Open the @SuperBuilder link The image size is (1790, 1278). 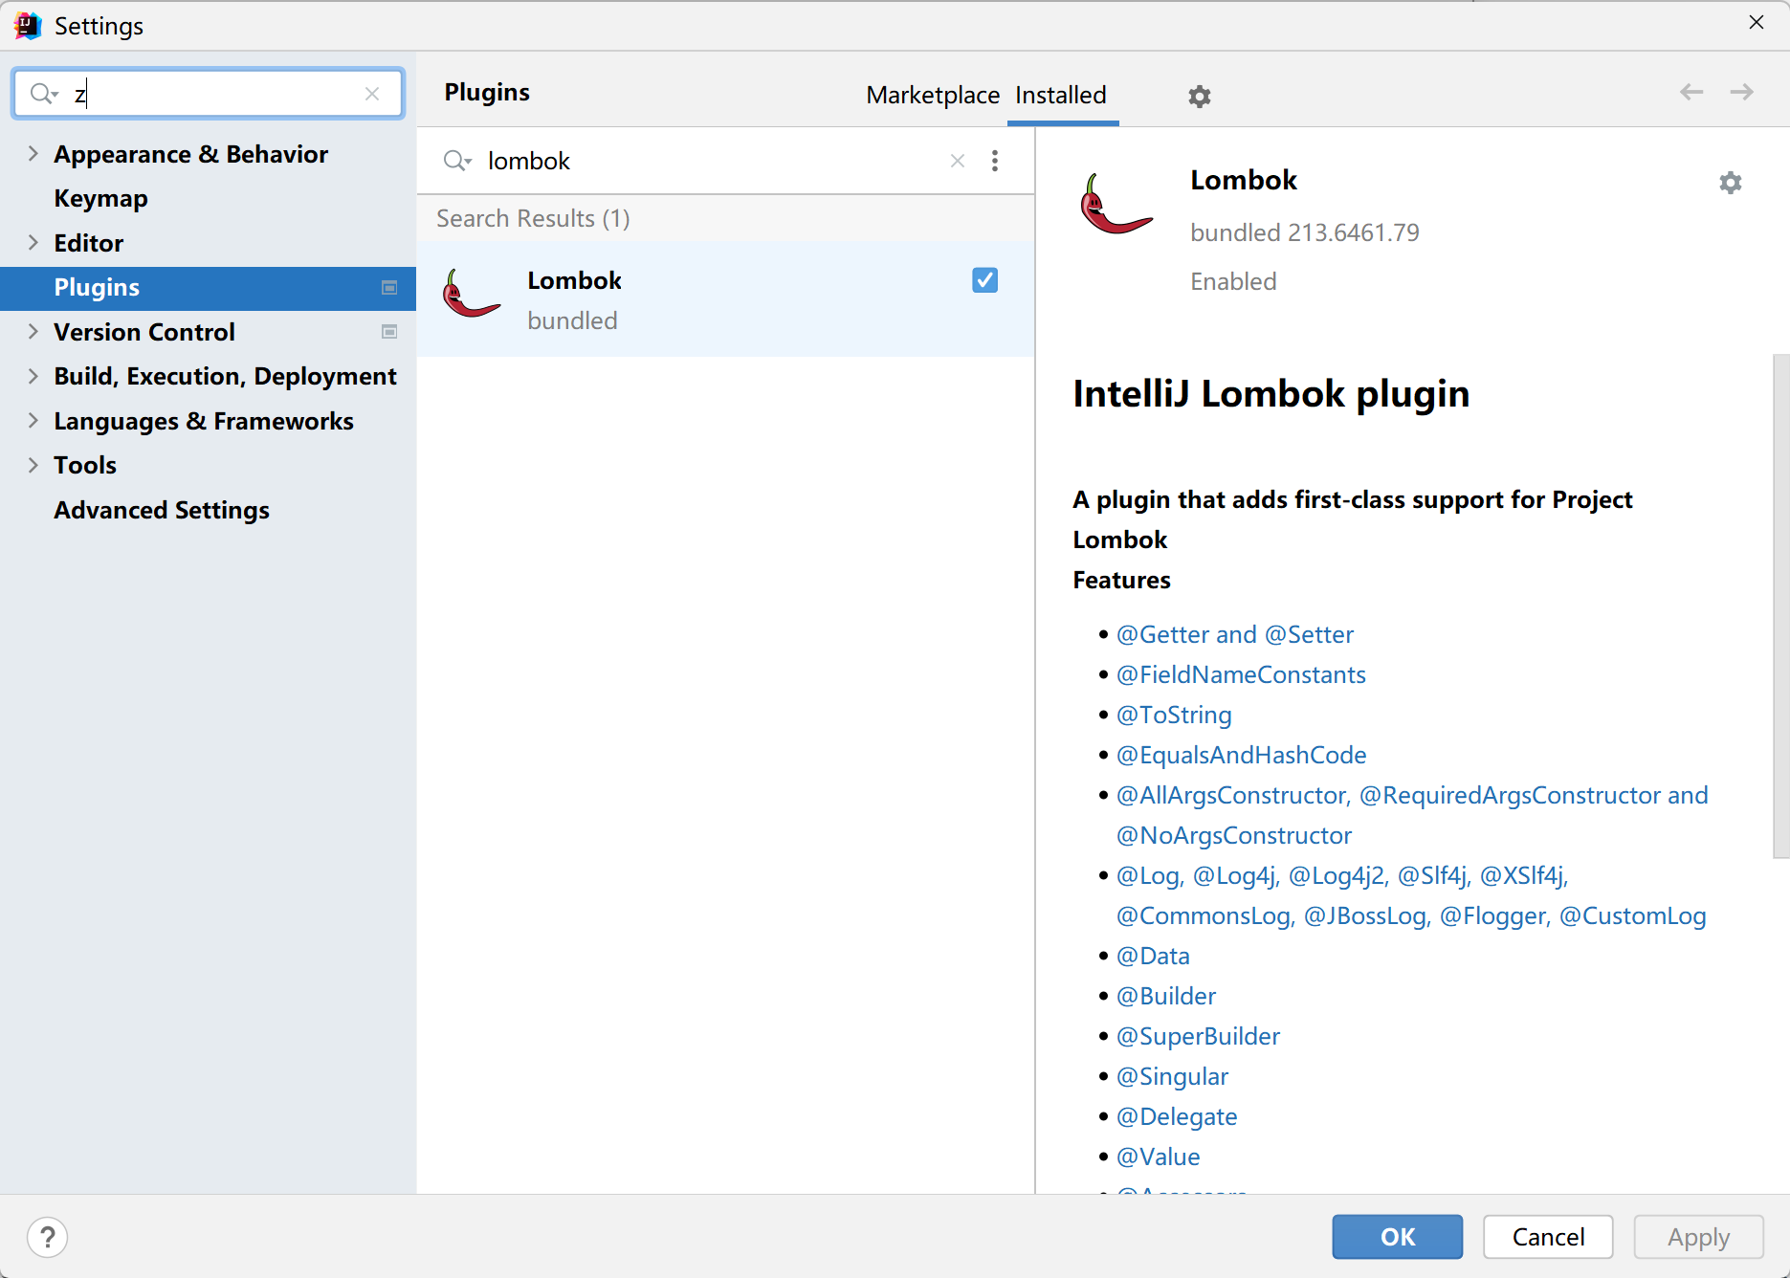(x=1198, y=1036)
